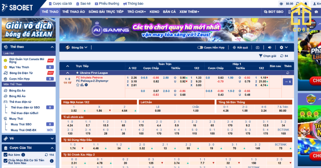Select Over 2.50 odds 0.90
The width and height of the screenshot is (321, 168).
(x=183, y=78)
